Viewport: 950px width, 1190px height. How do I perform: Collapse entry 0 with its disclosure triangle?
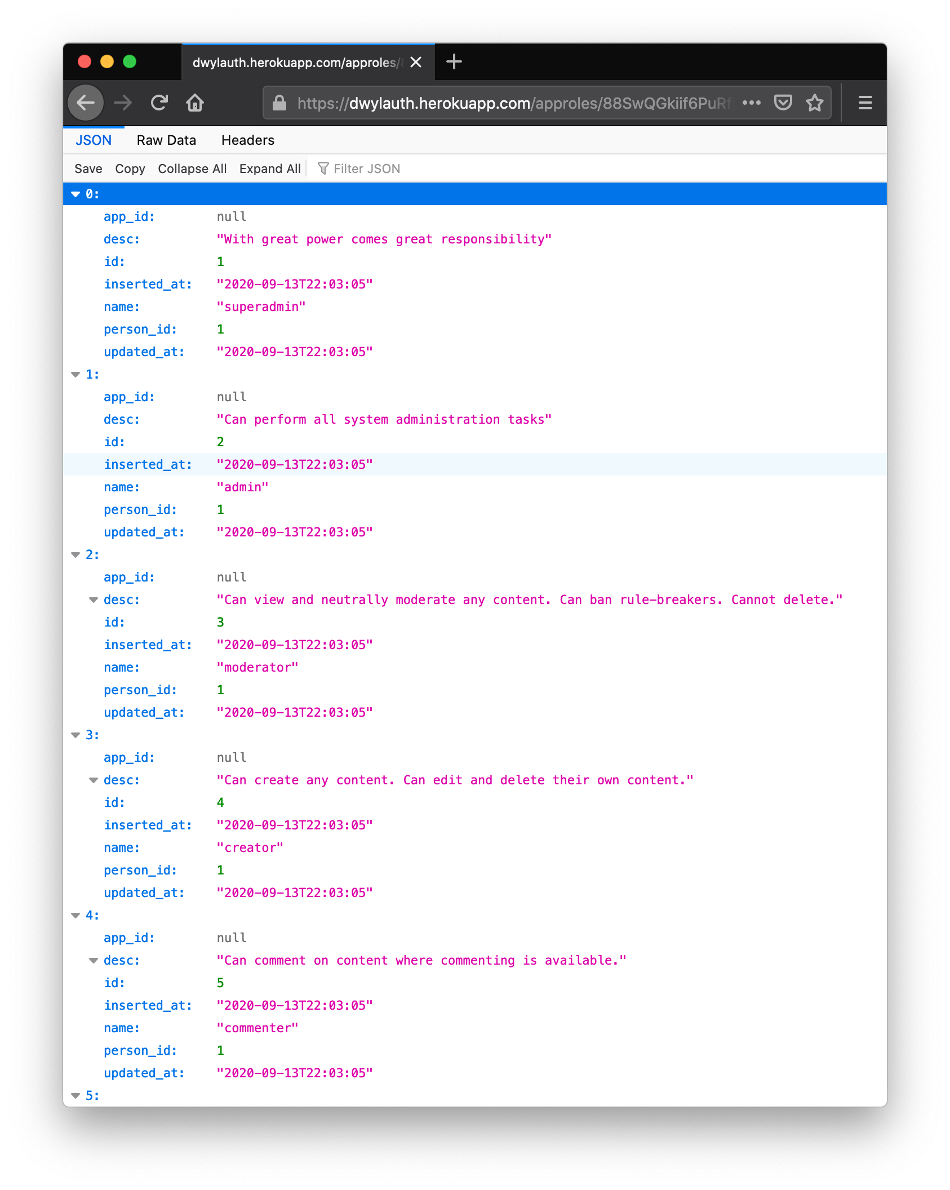click(x=76, y=194)
